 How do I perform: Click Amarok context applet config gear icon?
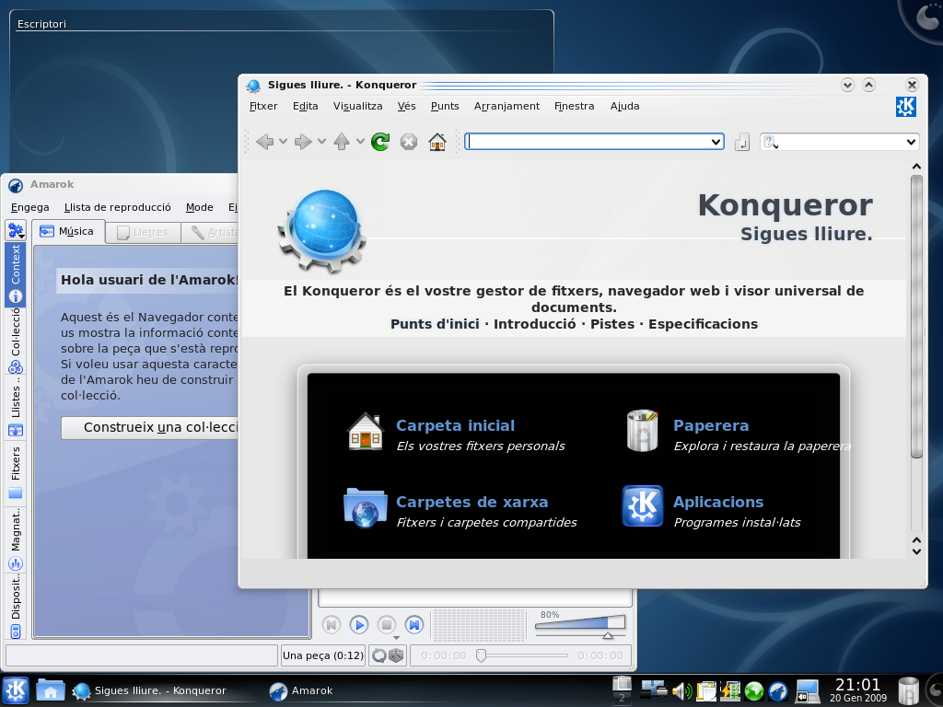(16, 230)
